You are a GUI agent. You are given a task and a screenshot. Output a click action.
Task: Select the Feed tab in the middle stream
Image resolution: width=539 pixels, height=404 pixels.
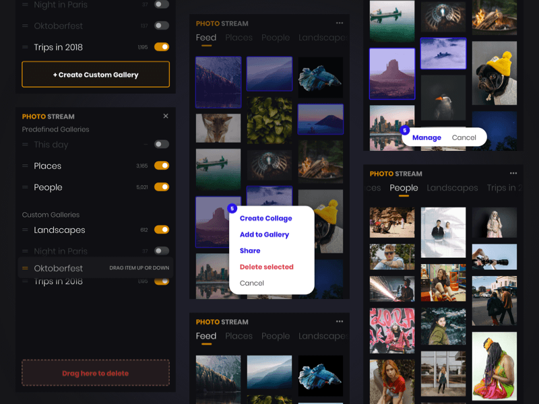[206, 38]
